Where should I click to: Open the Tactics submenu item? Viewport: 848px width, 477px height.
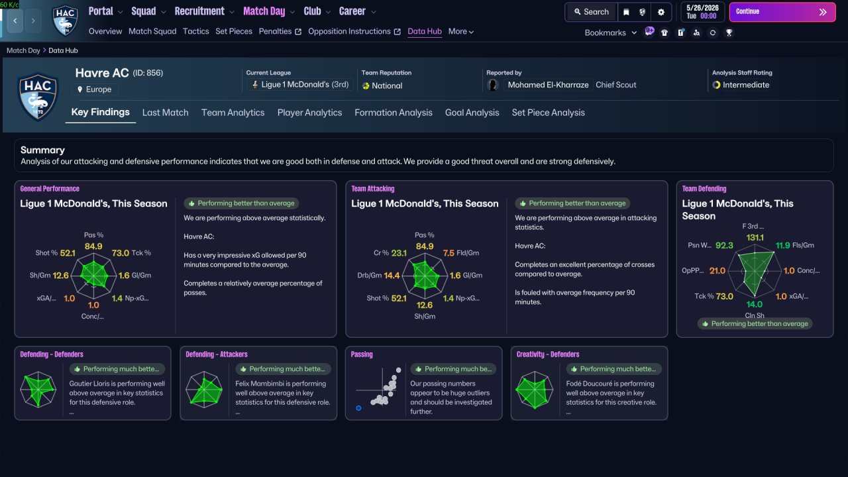pyautogui.click(x=196, y=31)
